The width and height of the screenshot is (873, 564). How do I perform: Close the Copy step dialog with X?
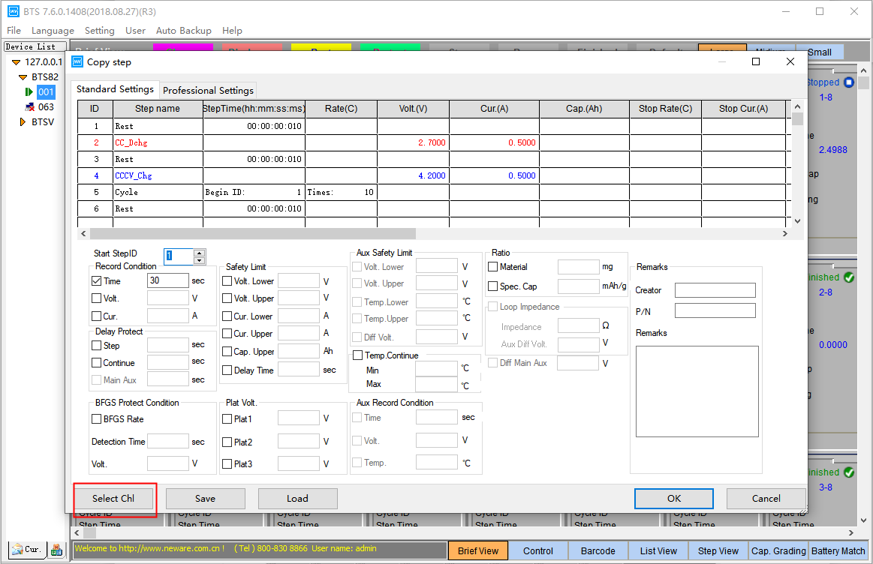[790, 61]
